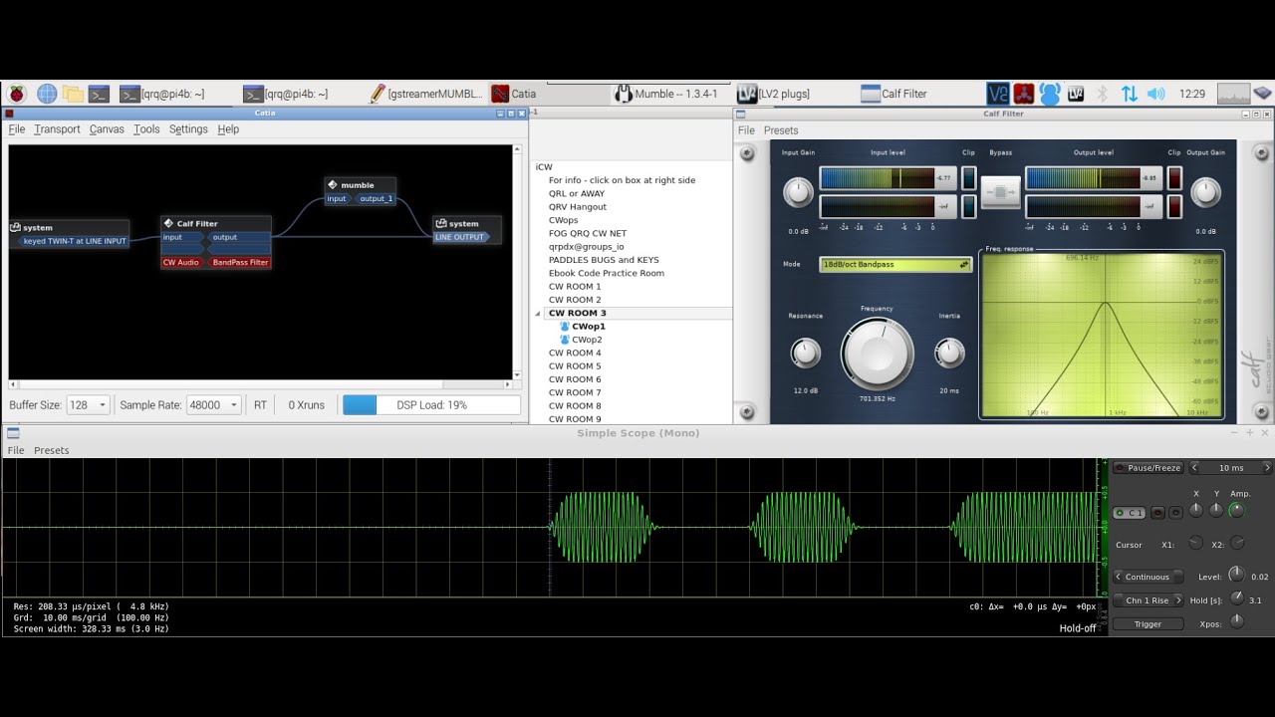
Task: Select FOG QRQ CW NET channel
Action: (x=588, y=233)
